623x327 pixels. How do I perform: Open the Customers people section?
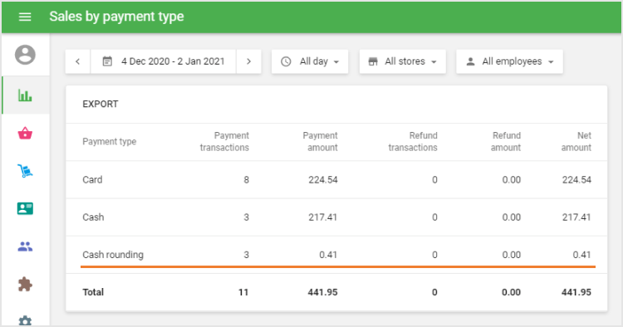click(x=25, y=246)
